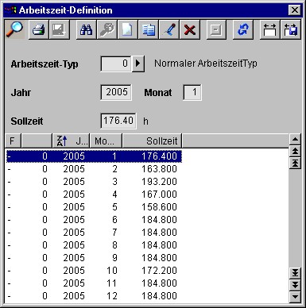Click the greyed-out save export icon
The height and width of the screenshot is (308, 306).
pos(60,29)
